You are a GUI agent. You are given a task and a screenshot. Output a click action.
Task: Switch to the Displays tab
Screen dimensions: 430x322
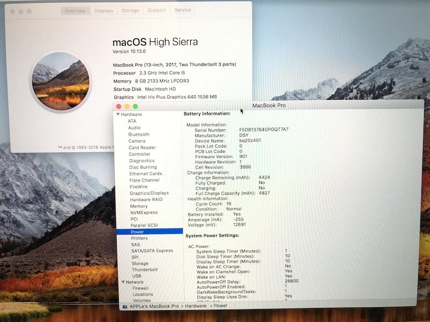(x=104, y=11)
